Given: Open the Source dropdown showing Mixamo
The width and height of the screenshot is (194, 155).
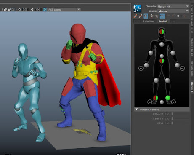Looking at the screenshot, I should pos(173,11).
